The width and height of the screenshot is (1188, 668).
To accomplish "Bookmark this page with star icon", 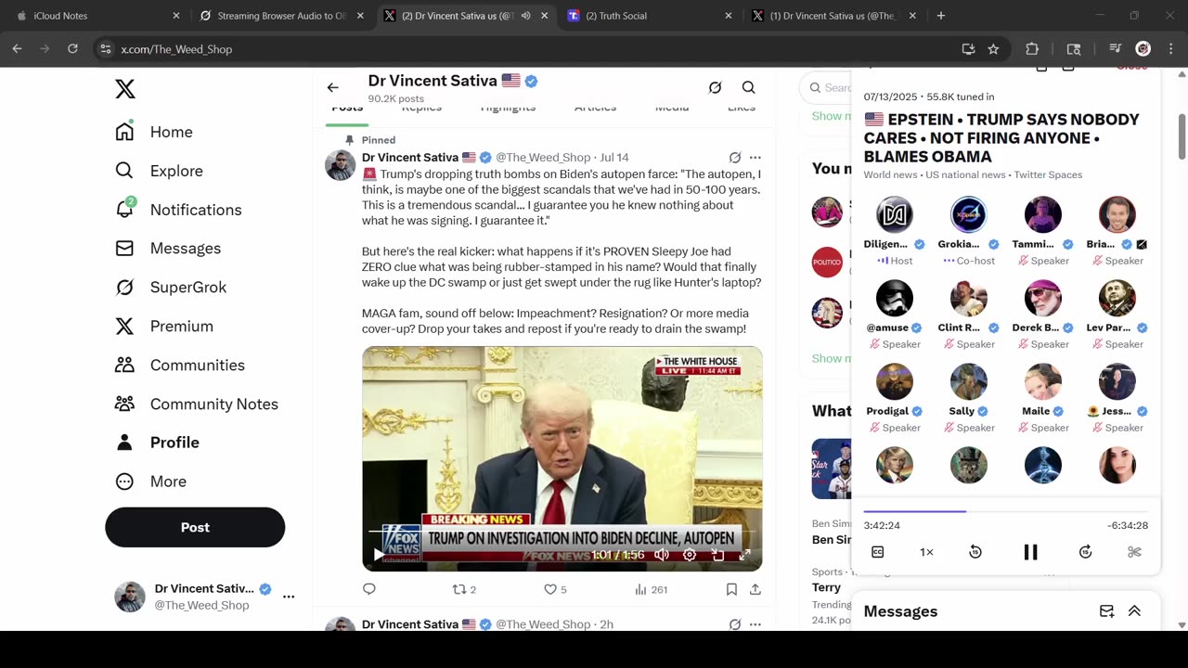I will pos(993,49).
